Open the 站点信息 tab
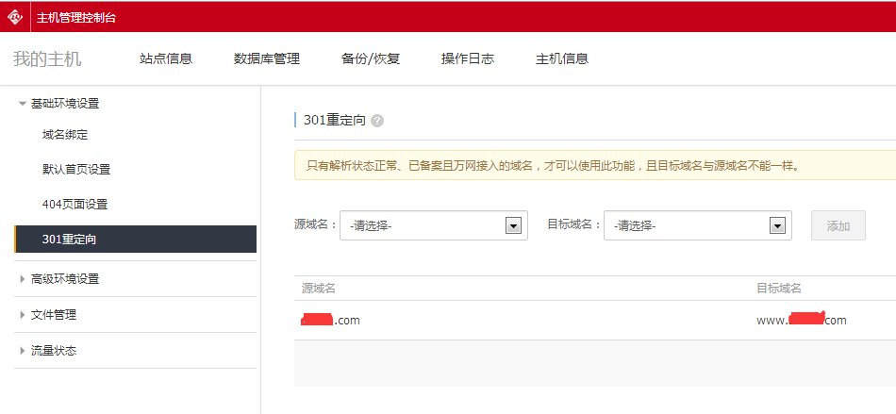 click(x=166, y=58)
